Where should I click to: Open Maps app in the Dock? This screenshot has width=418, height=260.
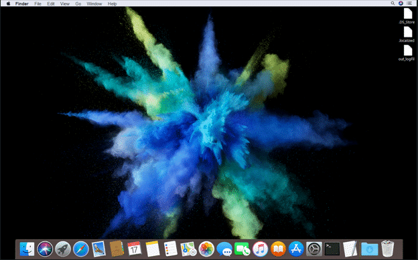(x=188, y=249)
